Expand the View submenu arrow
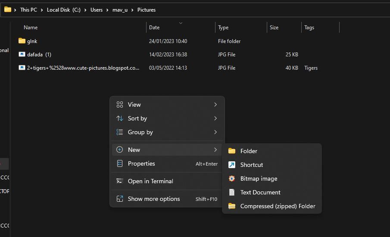 215,105
